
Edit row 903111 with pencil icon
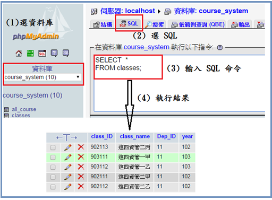(67, 157)
